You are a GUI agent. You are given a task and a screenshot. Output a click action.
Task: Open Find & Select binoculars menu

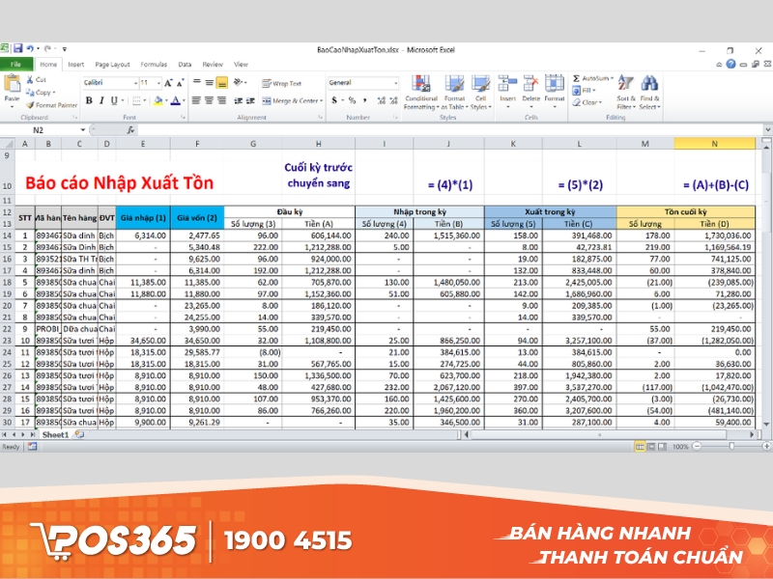(649, 93)
